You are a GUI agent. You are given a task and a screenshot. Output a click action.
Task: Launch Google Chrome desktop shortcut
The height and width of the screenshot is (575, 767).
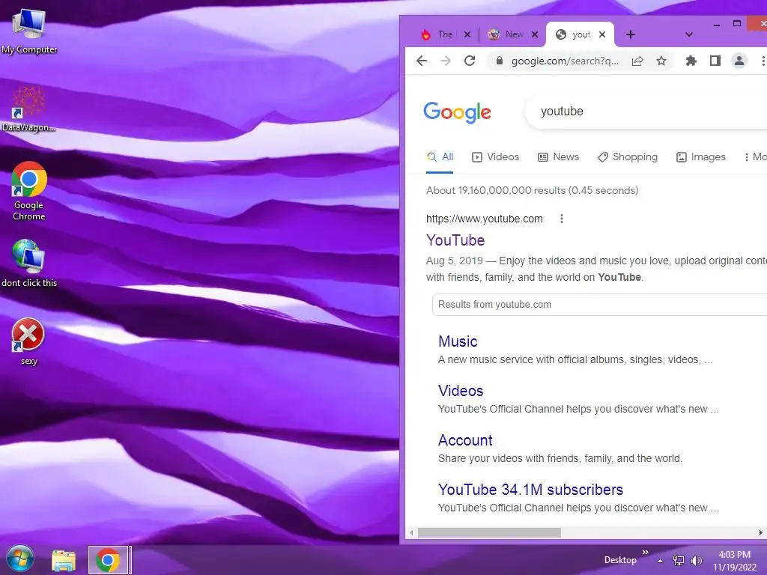click(29, 191)
